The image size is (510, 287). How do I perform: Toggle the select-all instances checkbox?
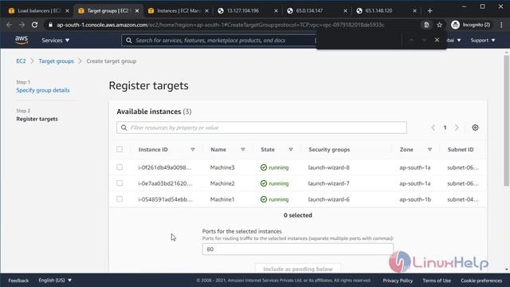(x=120, y=149)
